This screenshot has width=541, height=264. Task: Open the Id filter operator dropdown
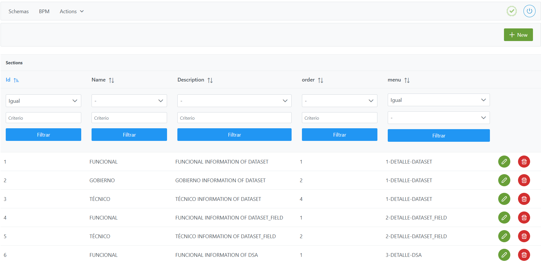point(43,101)
